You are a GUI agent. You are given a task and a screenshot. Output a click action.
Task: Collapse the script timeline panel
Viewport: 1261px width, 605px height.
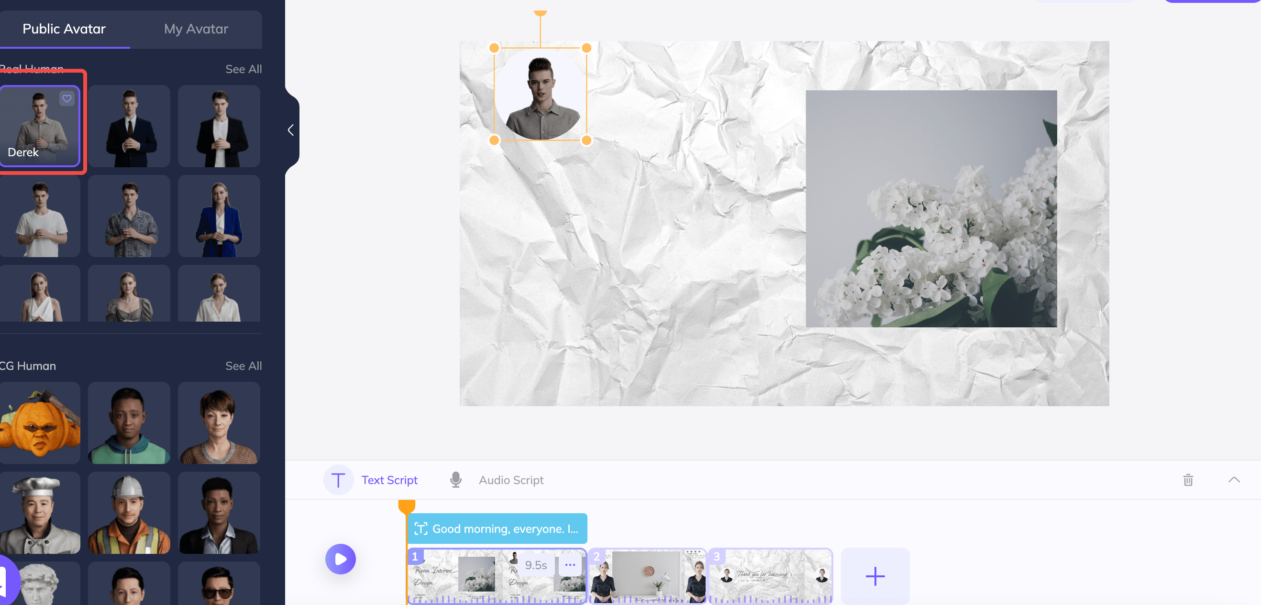tap(1234, 480)
